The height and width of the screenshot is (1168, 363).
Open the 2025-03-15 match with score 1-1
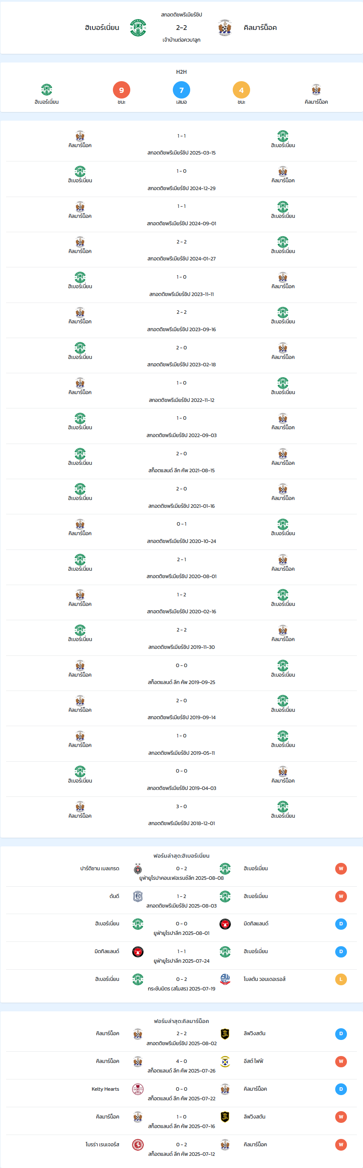point(181,144)
